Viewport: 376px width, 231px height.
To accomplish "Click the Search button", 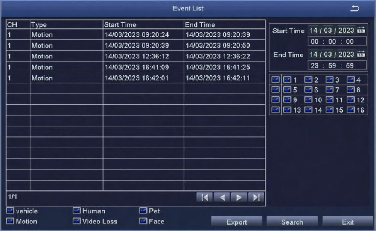I will coord(292,222).
